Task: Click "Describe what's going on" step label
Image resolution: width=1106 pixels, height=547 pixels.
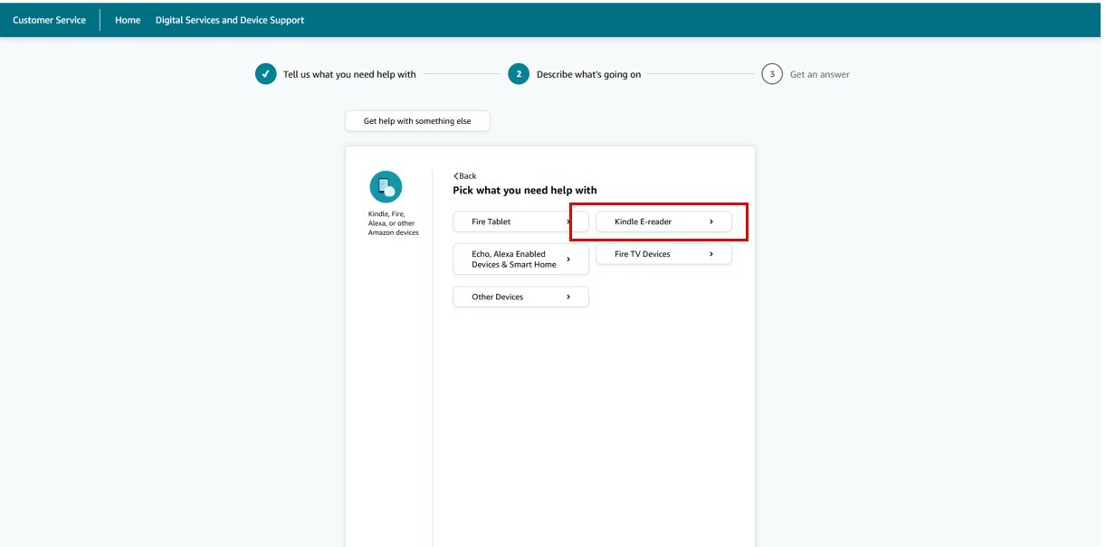Action: (588, 74)
